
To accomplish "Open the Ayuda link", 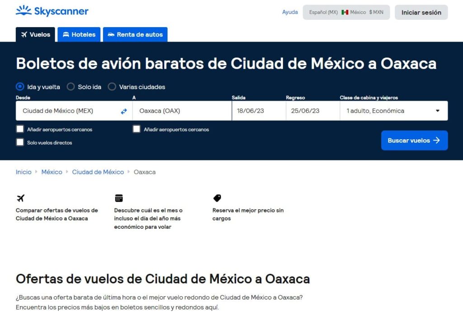I will pyautogui.click(x=290, y=12).
